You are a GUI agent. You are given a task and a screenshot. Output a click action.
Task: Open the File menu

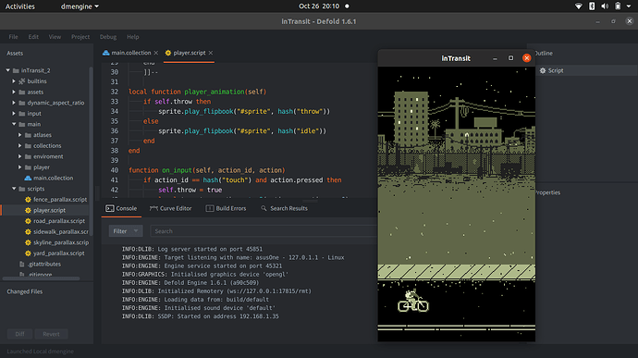point(14,37)
